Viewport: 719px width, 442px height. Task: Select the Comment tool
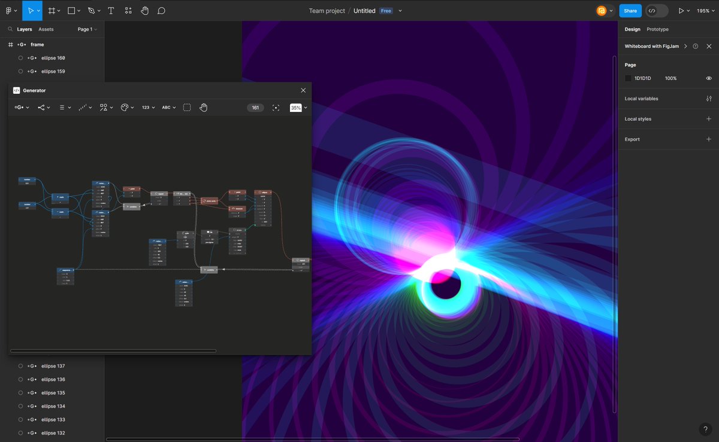pyautogui.click(x=161, y=11)
